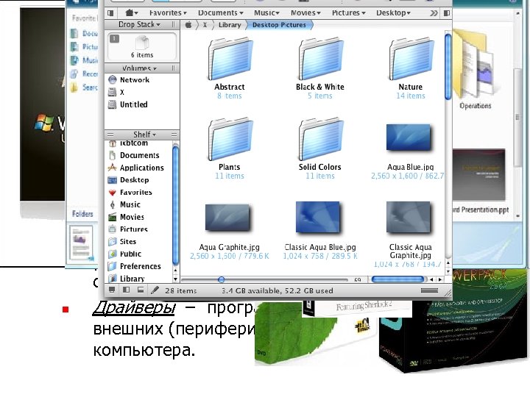Open the Documents toolbar menu
The image size is (530, 397).
coord(221,12)
